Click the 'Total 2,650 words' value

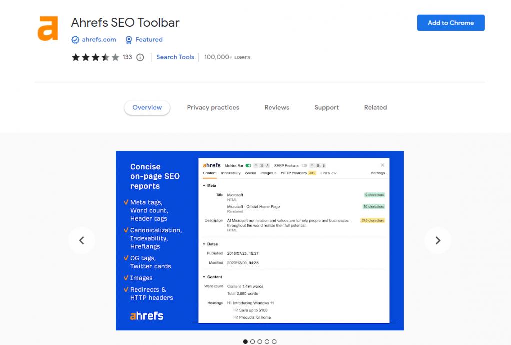click(x=242, y=293)
